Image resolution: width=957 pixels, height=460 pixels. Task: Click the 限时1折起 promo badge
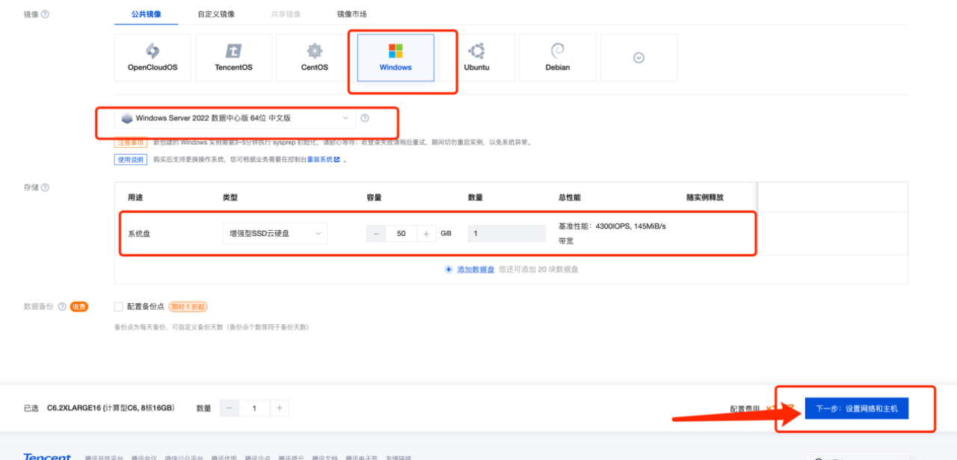coord(188,306)
